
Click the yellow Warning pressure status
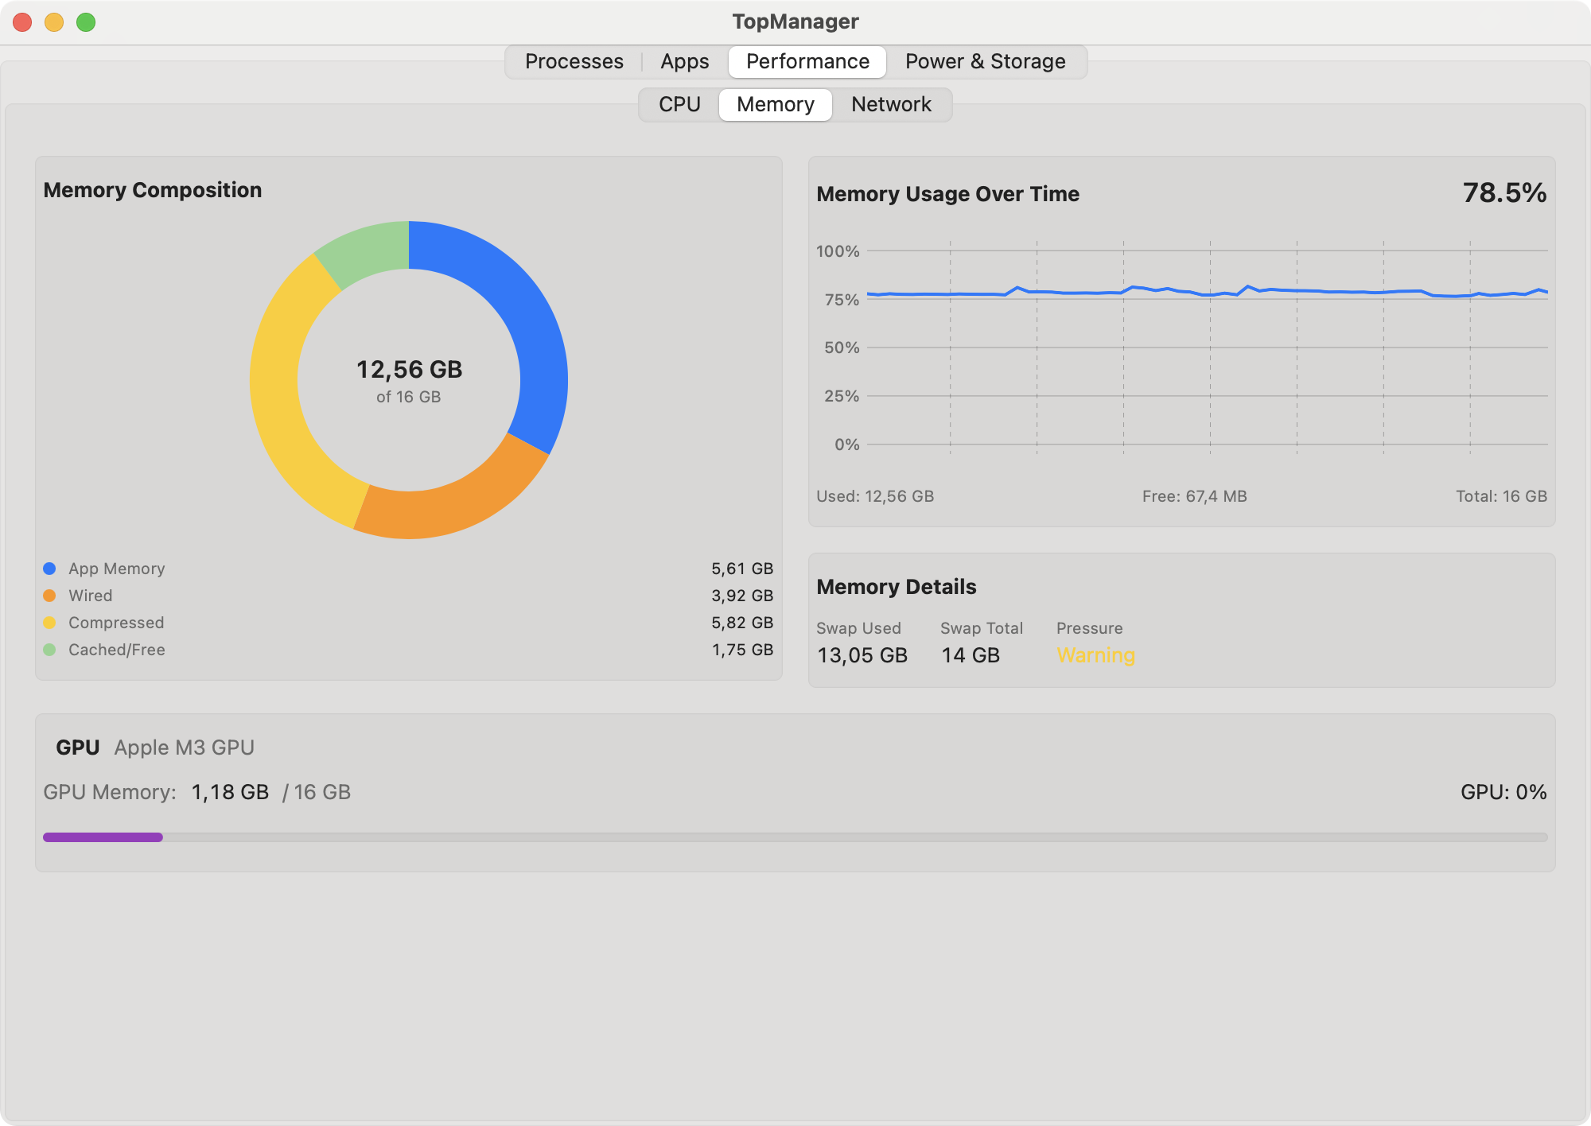click(x=1095, y=655)
